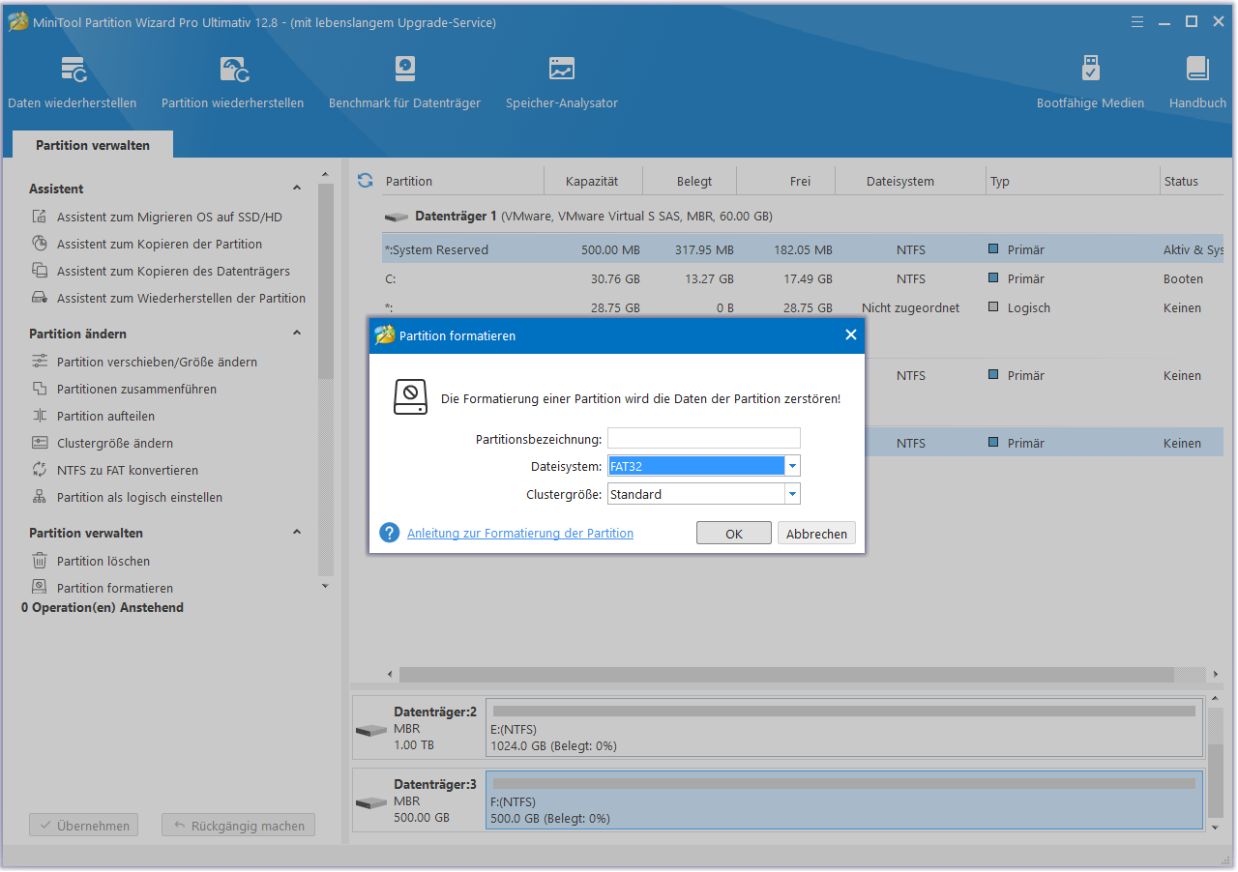This screenshot has width=1238, height=872.
Task: Open the Clustergröße Standard dropdown
Action: pos(793,495)
